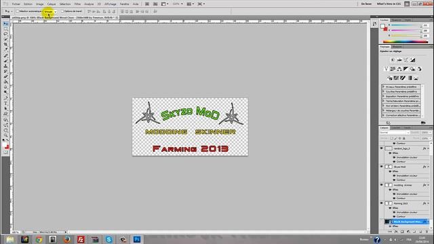This screenshot has width=434, height=244.
Task: Open the Calque menu
Action: (52, 4)
